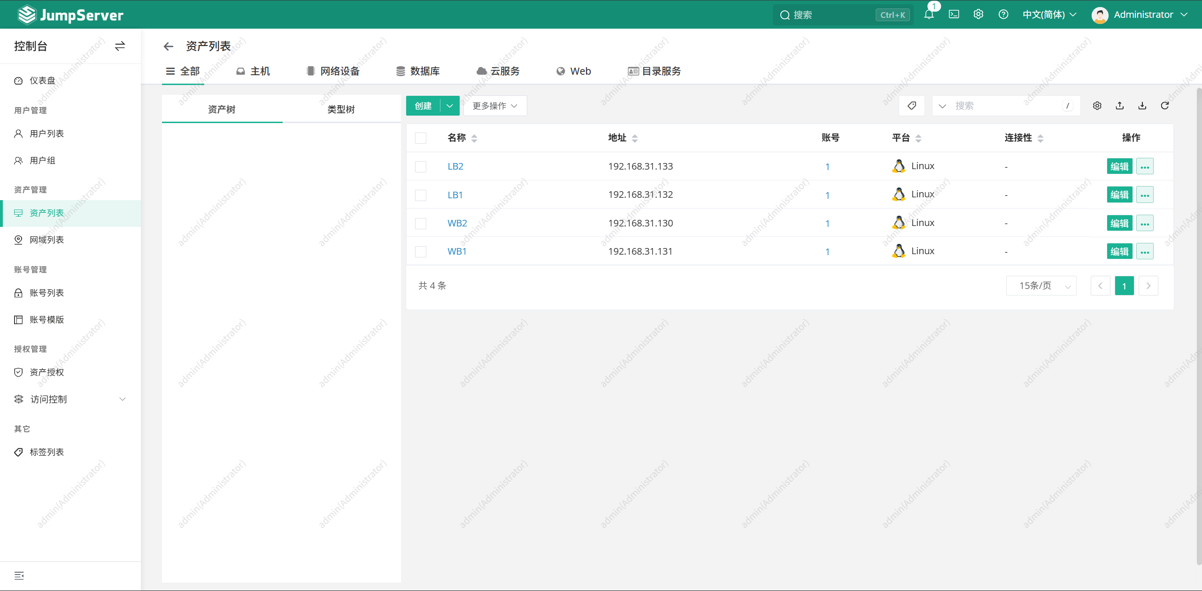Click the tag filter icon button
Image resolution: width=1202 pixels, height=591 pixels.
click(x=912, y=106)
